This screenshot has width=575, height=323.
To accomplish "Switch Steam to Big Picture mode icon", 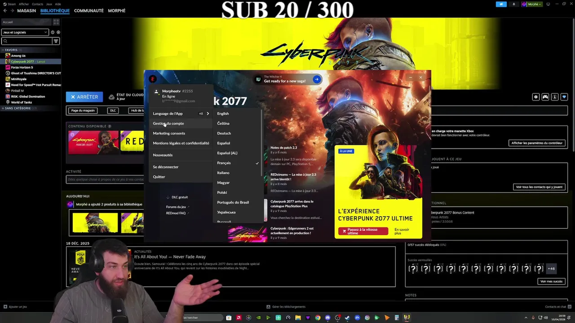I will [x=548, y=4].
